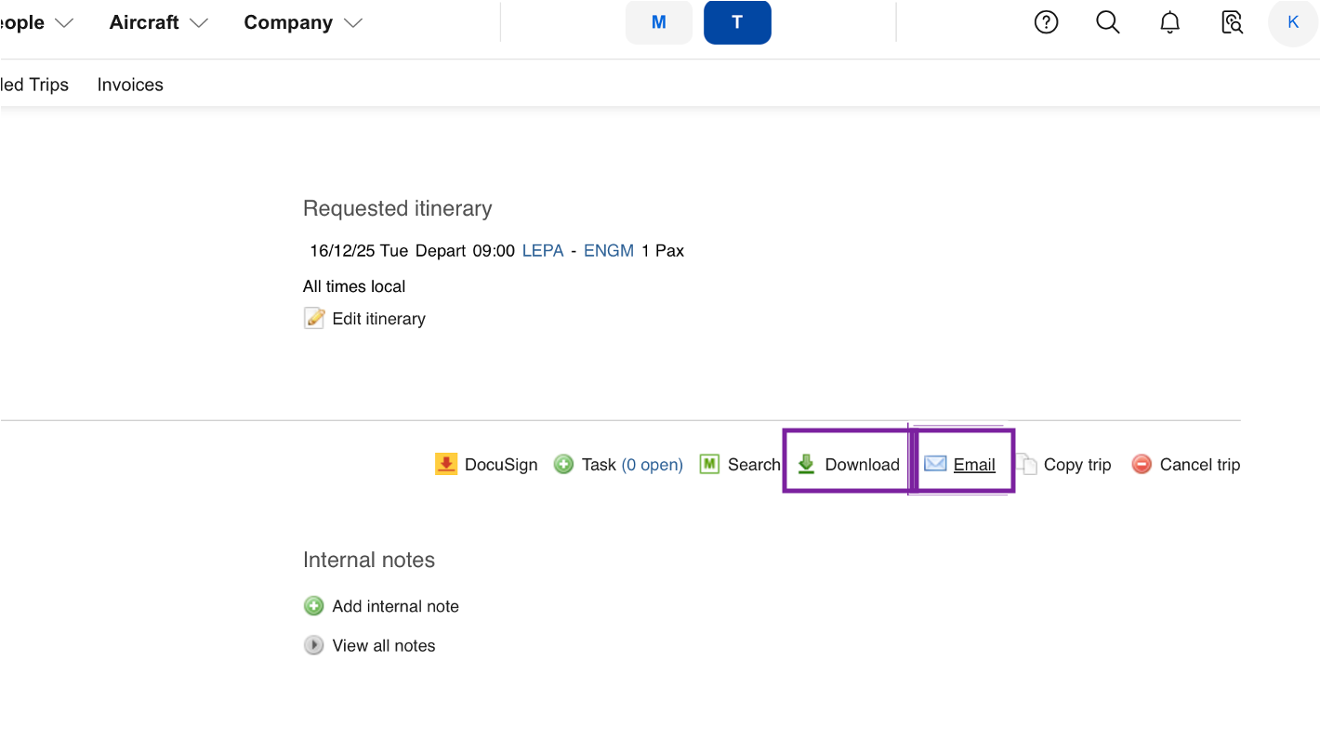Open the help question mark icon
Image resolution: width=1320 pixels, height=753 pixels.
1046,22
